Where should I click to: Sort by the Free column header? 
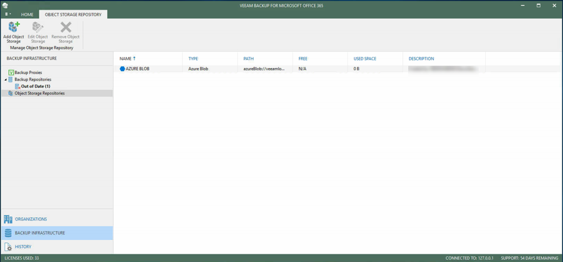coord(303,58)
